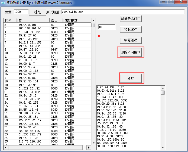
Task: Select row with IP 61.166.62.94
Action: tap(47, 106)
